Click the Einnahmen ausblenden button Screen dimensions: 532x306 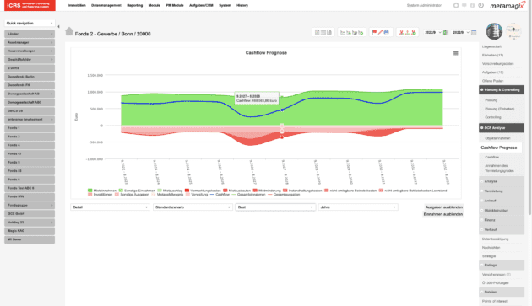pyautogui.click(x=443, y=214)
